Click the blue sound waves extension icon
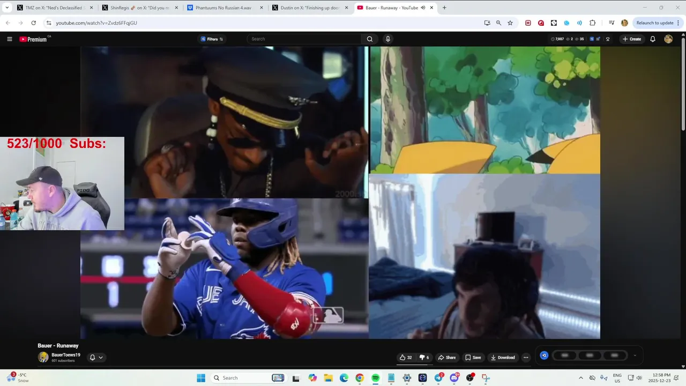Viewport: 686px width, 386px height. click(579, 23)
